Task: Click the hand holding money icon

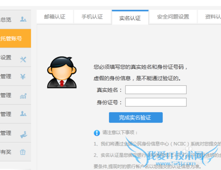Action: [23, 135]
